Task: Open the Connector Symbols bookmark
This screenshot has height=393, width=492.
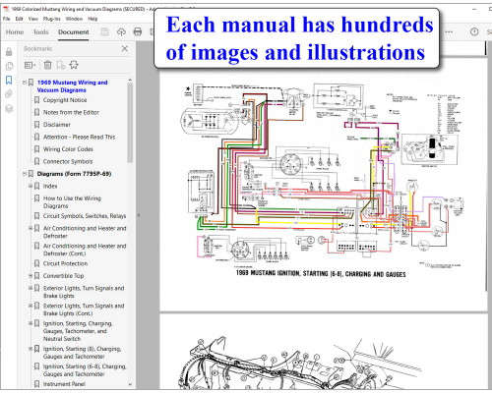Action: (x=68, y=162)
